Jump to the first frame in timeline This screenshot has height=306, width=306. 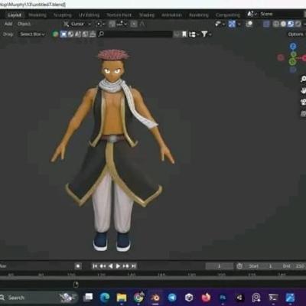[95, 266]
